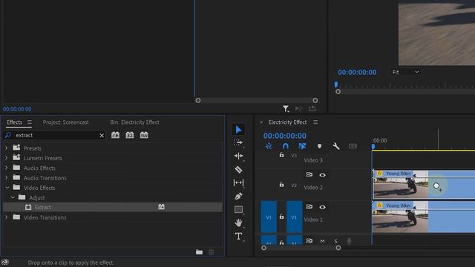475x267 pixels.
Task: Toggle sync lock for Video 1
Action: [x=309, y=207]
